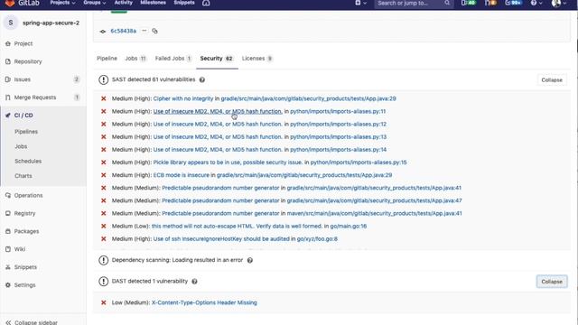Click the Snippets scissors icon in the sidebar

pos(8,267)
